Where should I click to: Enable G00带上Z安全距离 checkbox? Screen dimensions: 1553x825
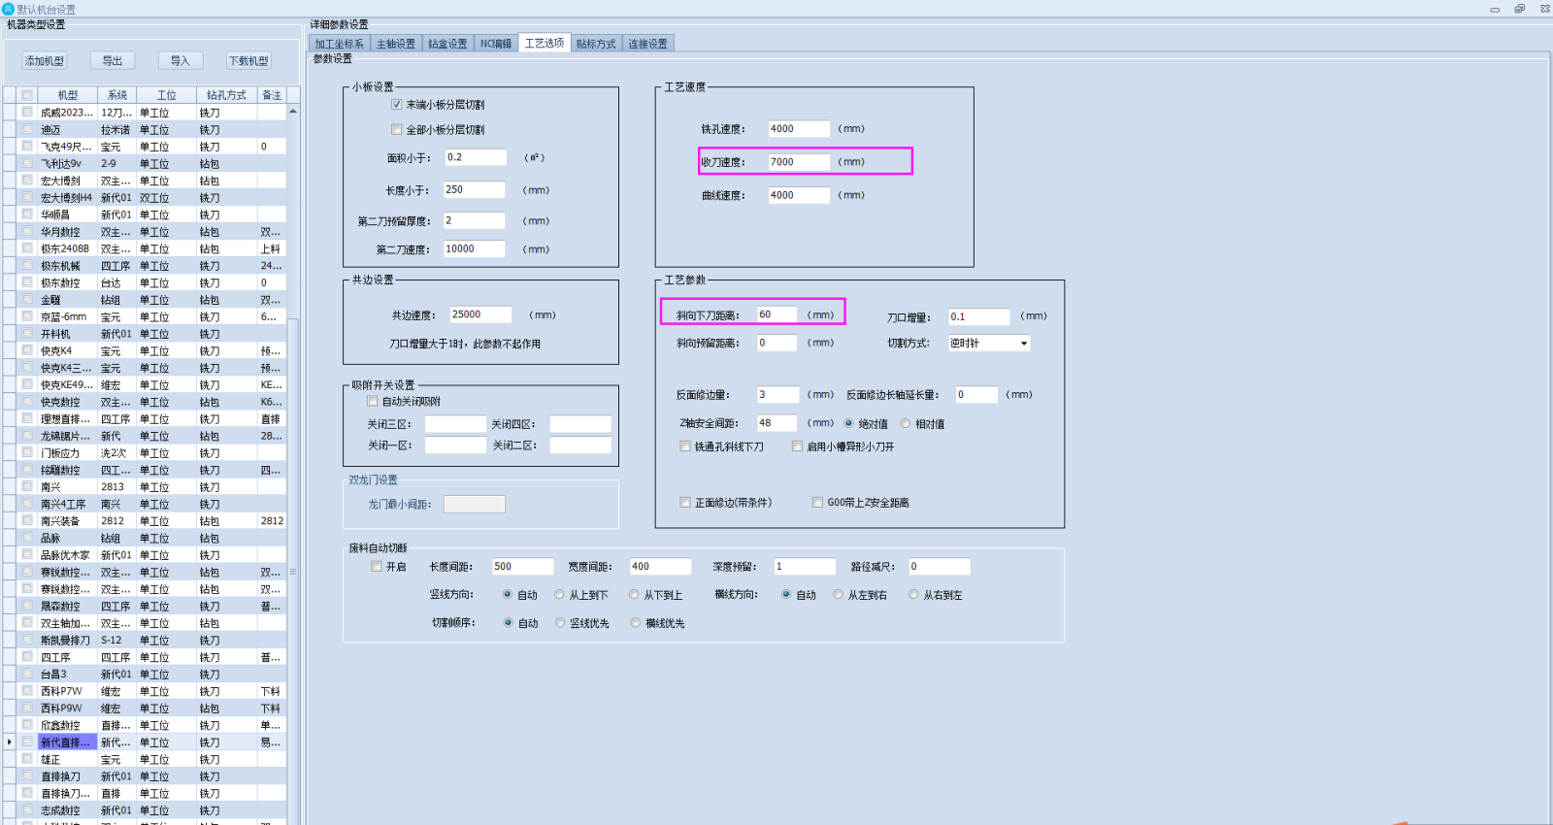pyautogui.click(x=817, y=502)
